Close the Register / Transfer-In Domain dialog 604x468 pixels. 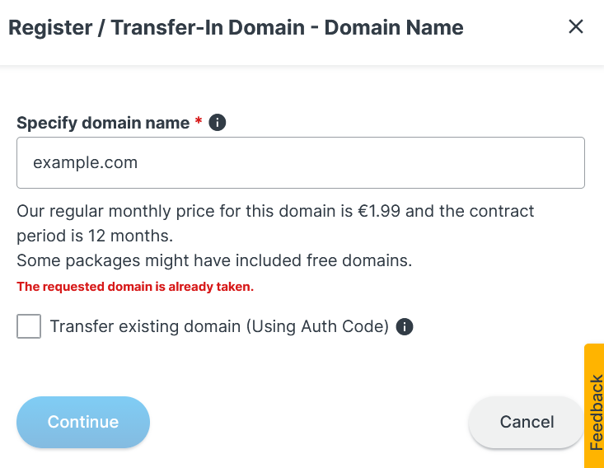coord(576,26)
